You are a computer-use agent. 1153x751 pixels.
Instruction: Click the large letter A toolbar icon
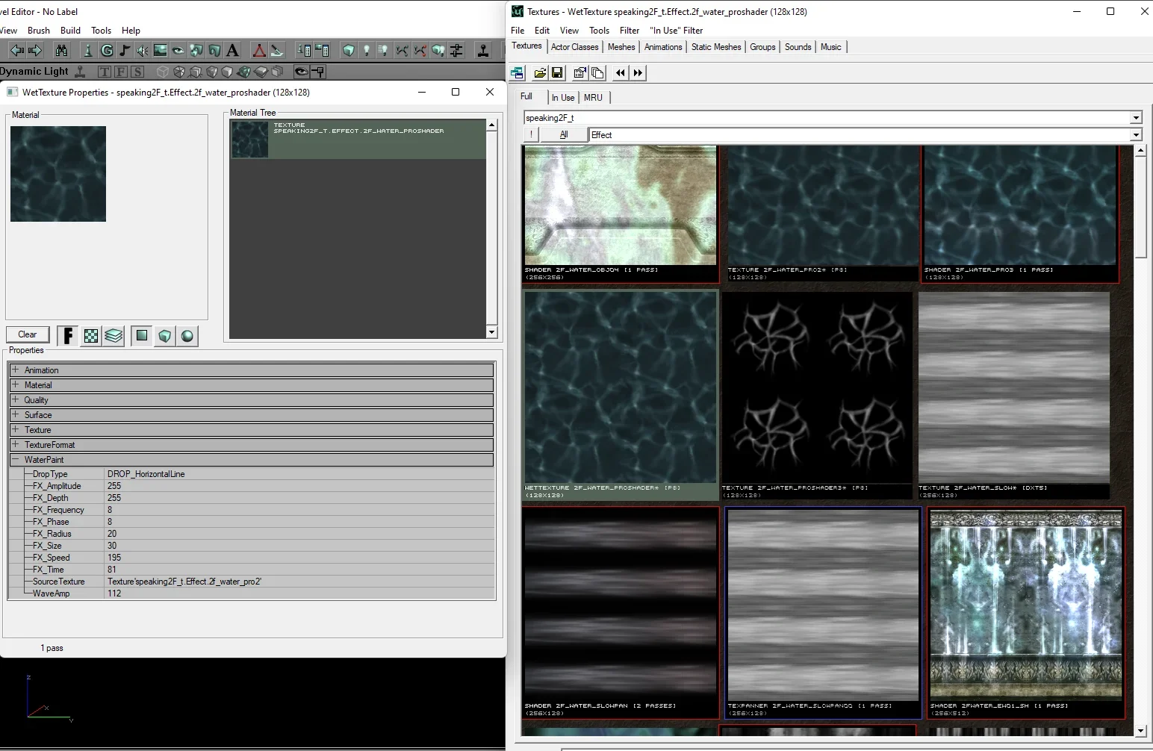click(x=232, y=50)
